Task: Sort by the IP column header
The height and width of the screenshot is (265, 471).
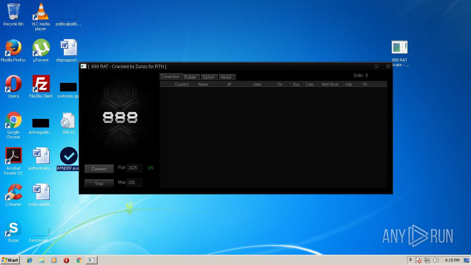Action: tap(229, 84)
